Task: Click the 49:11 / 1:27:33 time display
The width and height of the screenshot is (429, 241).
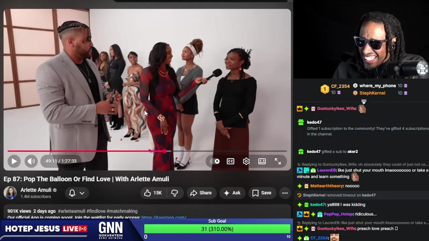Action: pos(61,161)
